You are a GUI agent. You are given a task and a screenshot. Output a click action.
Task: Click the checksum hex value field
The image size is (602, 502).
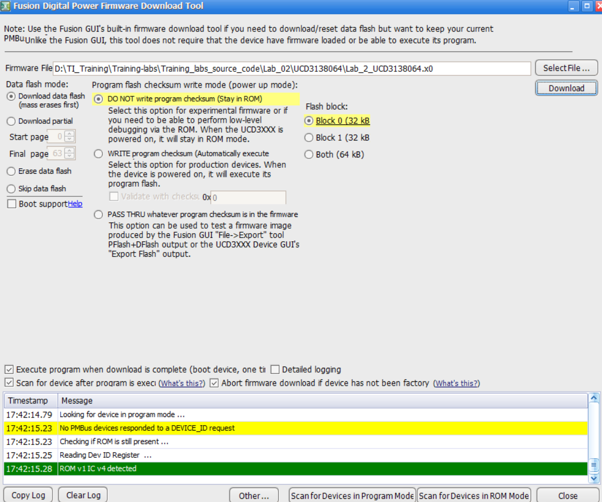click(x=248, y=197)
